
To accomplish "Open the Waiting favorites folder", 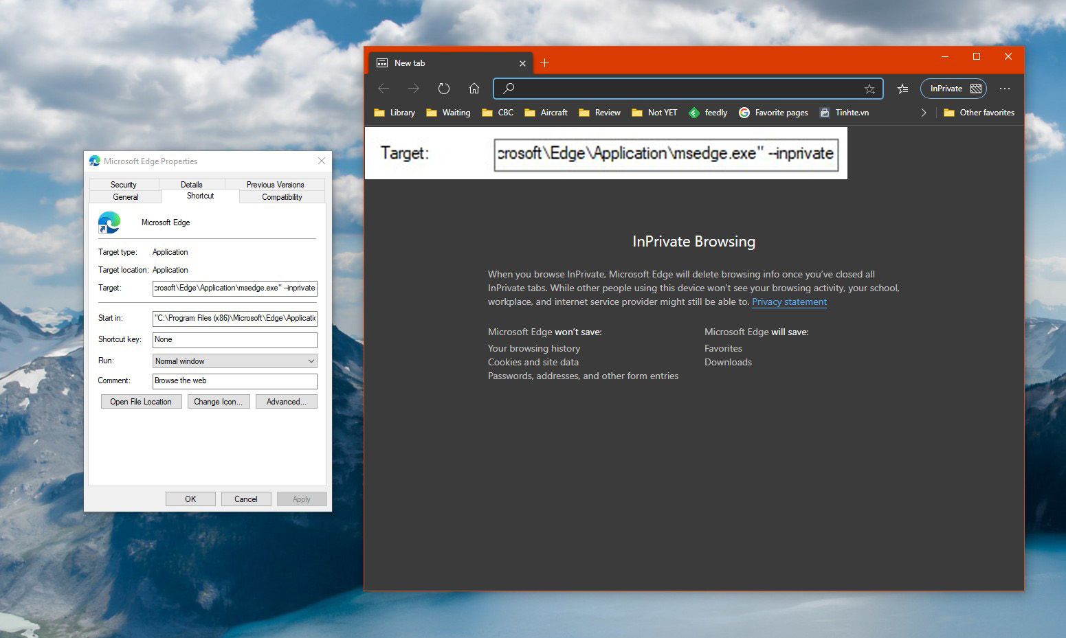I will pos(448,113).
